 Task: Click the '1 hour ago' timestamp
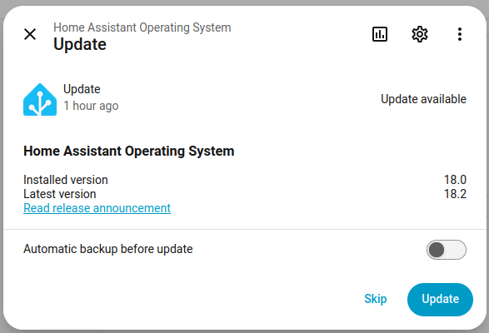pos(91,106)
